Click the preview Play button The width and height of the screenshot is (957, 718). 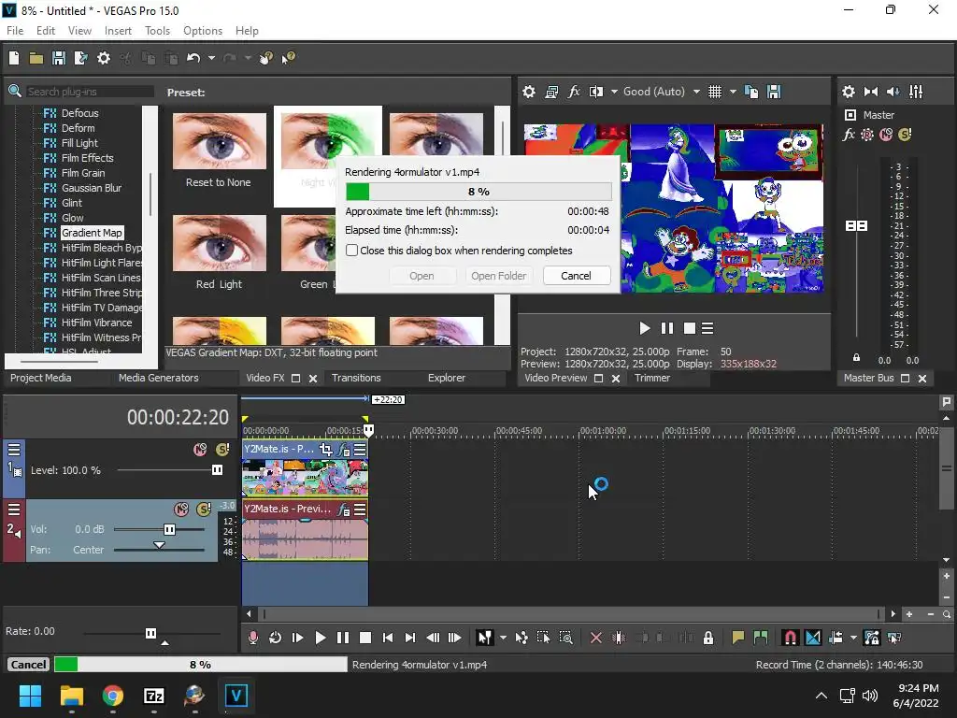point(645,328)
